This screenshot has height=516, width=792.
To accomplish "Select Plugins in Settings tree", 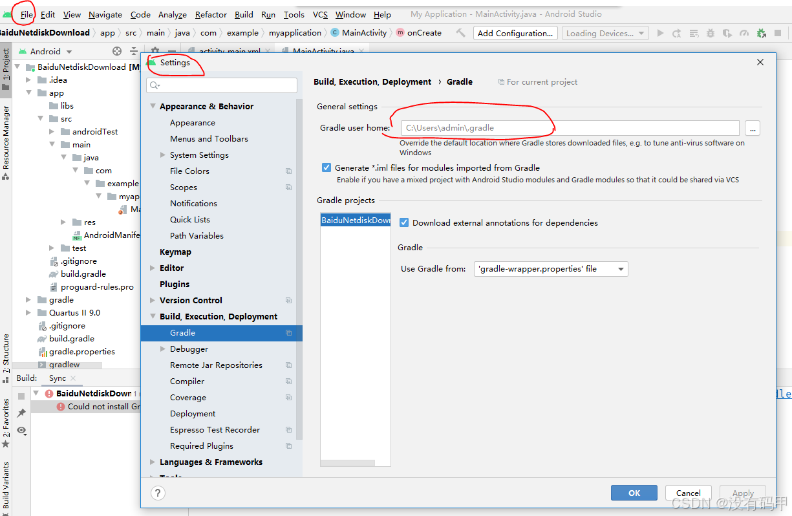I will pos(175,285).
